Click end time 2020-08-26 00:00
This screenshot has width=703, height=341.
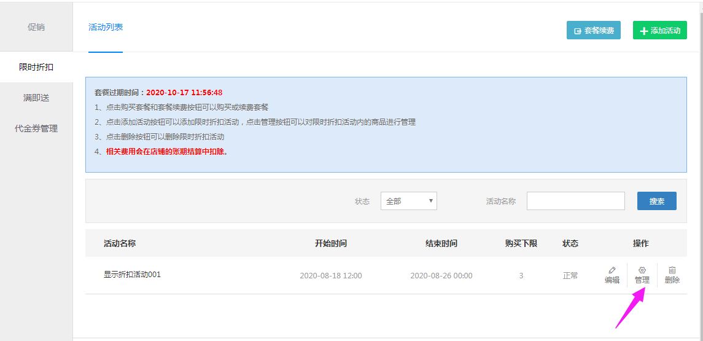(x=441, y=275)
